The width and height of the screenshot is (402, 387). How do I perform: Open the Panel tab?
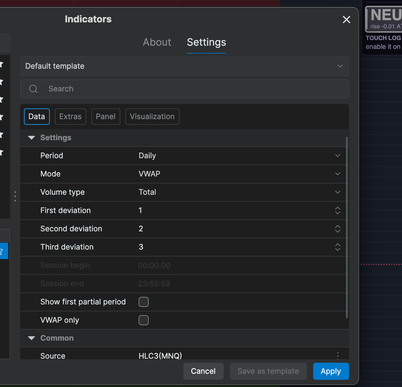(x=106, y=117)
